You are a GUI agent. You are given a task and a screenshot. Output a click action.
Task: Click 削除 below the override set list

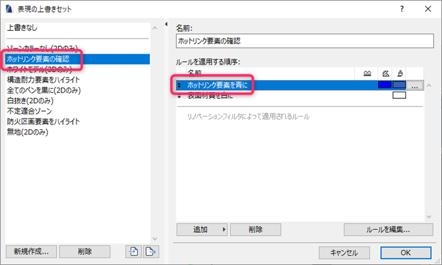pyautogui.click(x=85, y=252)
